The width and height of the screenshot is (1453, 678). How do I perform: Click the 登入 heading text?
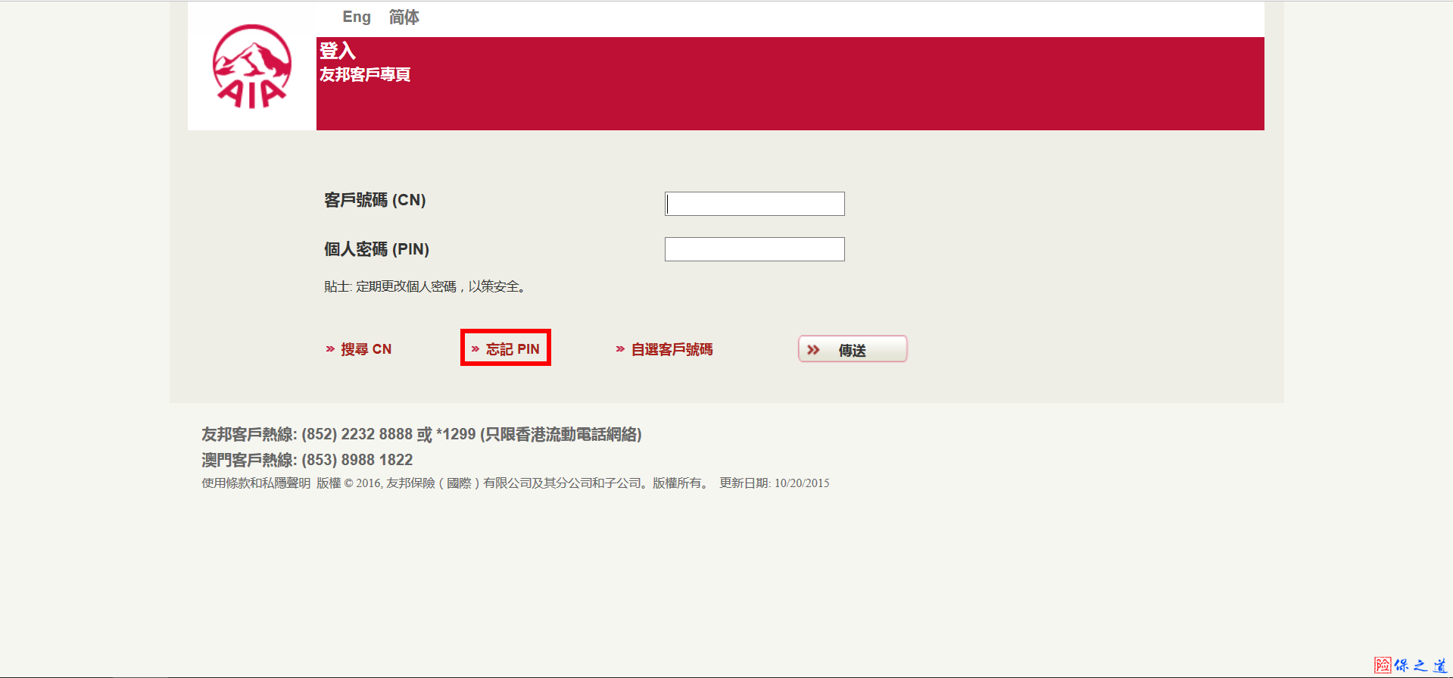pyautogui.click(x=337, y=51)
